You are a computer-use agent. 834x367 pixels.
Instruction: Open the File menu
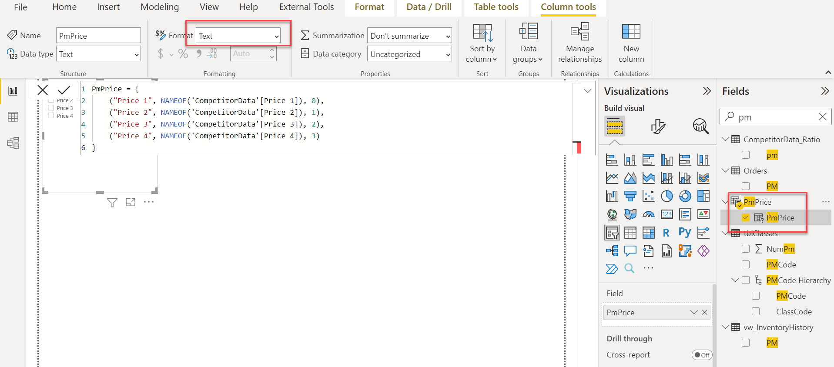coord(20,7)
